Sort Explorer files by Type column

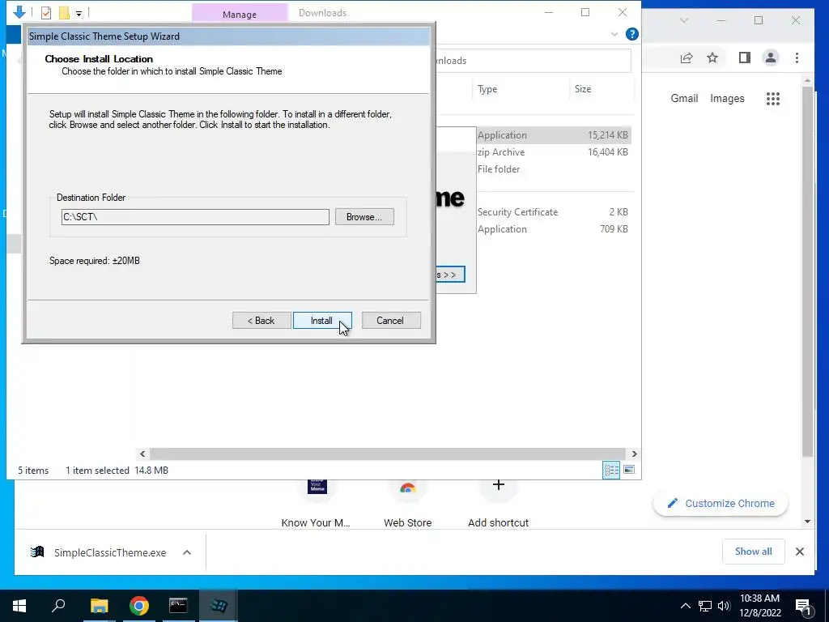click(487, 89)
